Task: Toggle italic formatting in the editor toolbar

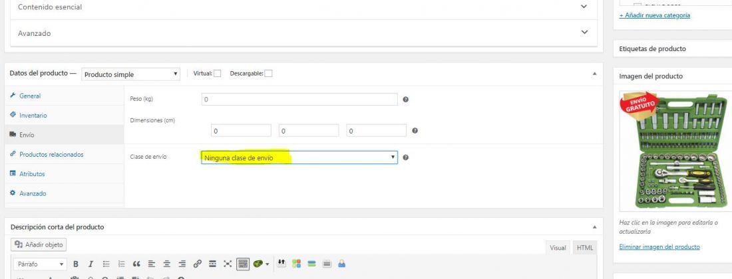Action: [91, 264]
